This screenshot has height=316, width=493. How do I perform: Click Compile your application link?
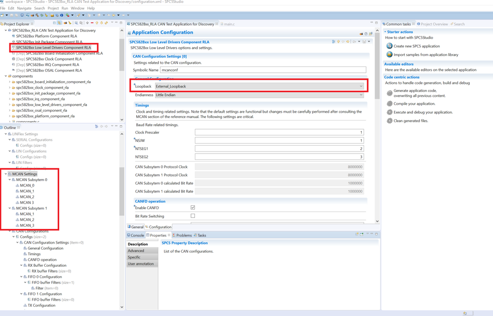[415, 103]
